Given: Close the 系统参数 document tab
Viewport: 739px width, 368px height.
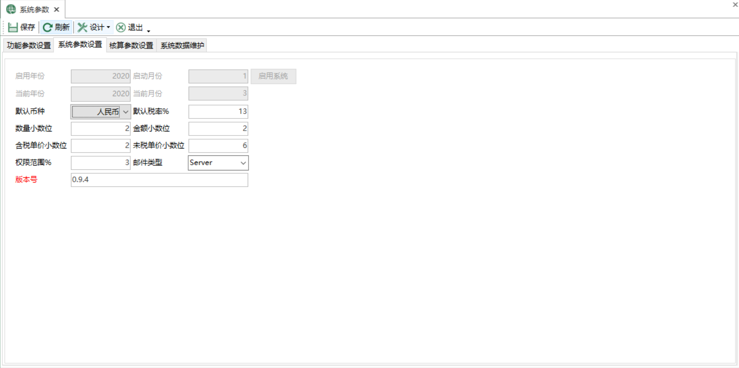Looking at the screenshot, I should [56, 9].
